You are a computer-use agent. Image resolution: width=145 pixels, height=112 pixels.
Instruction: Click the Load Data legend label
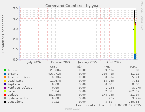click(x=15, y=81)
